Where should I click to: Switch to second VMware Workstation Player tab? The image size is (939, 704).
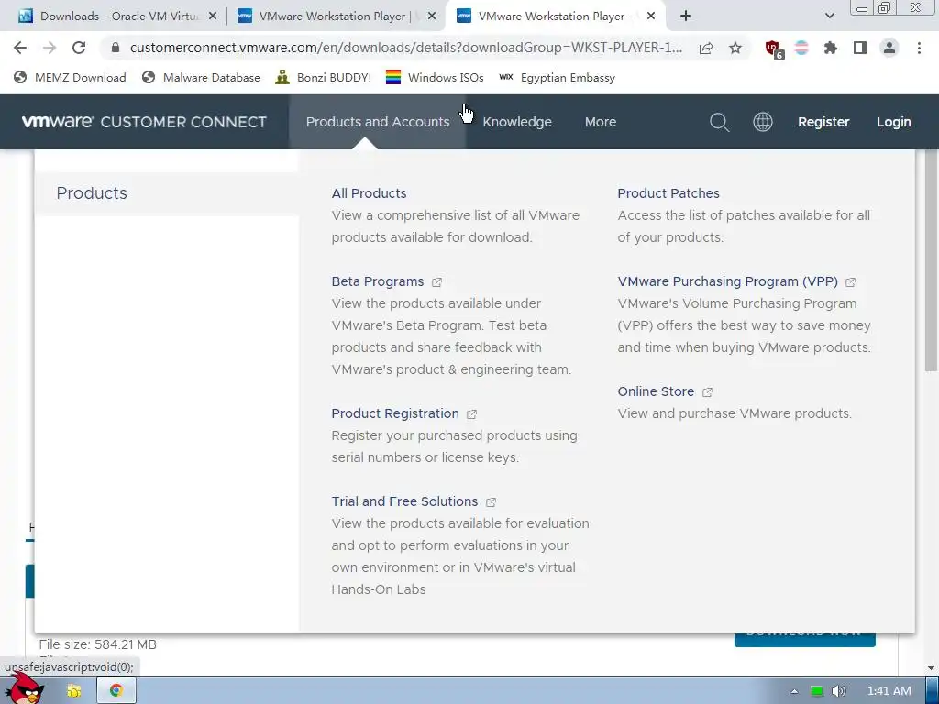[336, 16]
